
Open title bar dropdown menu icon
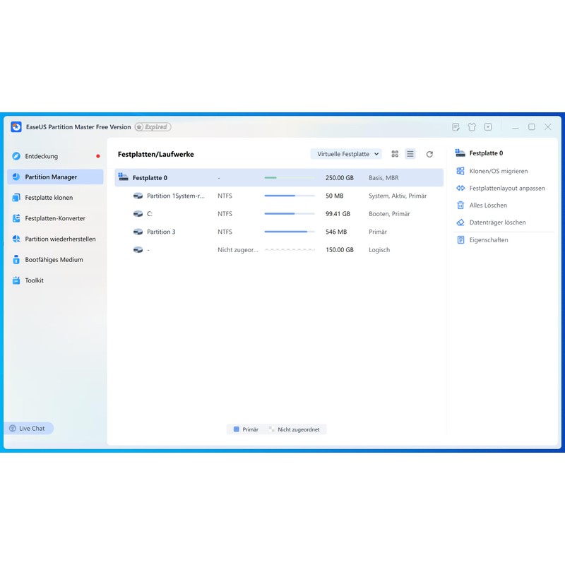[x=488, y=127]
